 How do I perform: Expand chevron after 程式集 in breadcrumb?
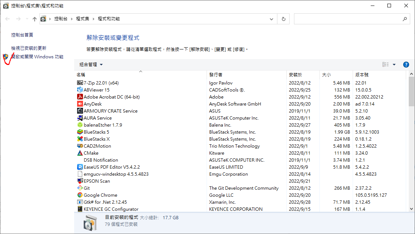93,19
